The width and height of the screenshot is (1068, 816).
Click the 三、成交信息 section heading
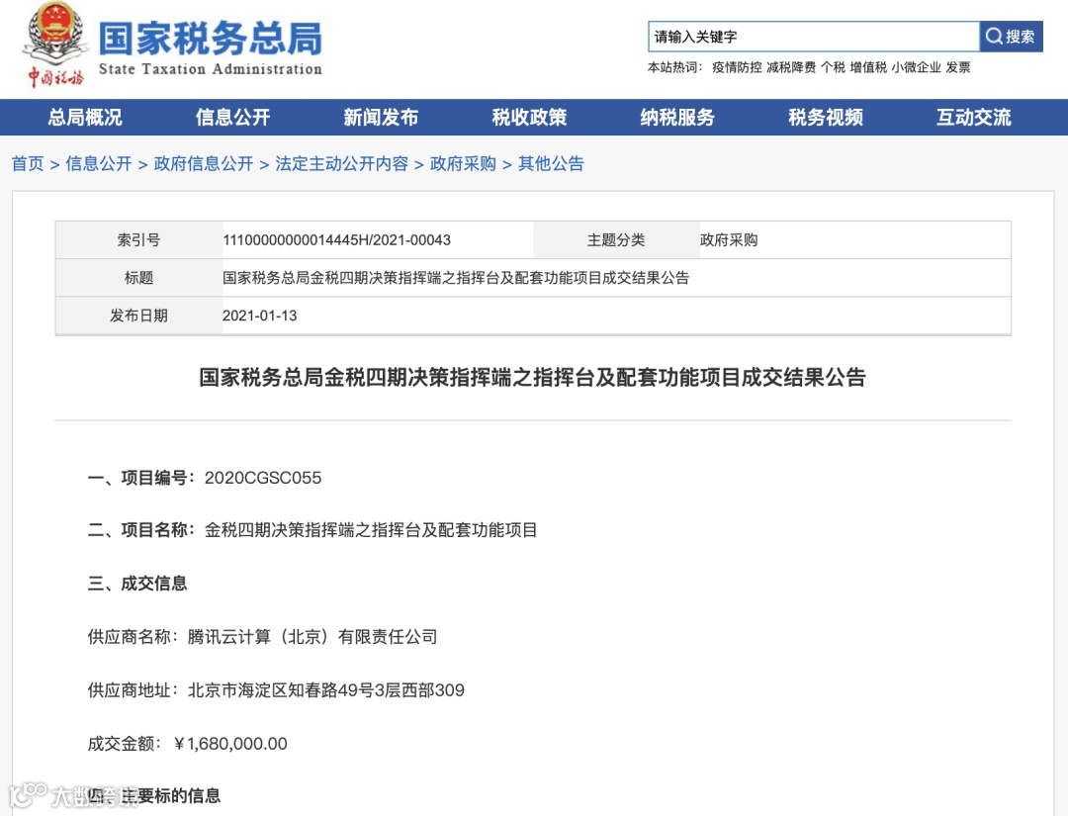tap(136, 583)
